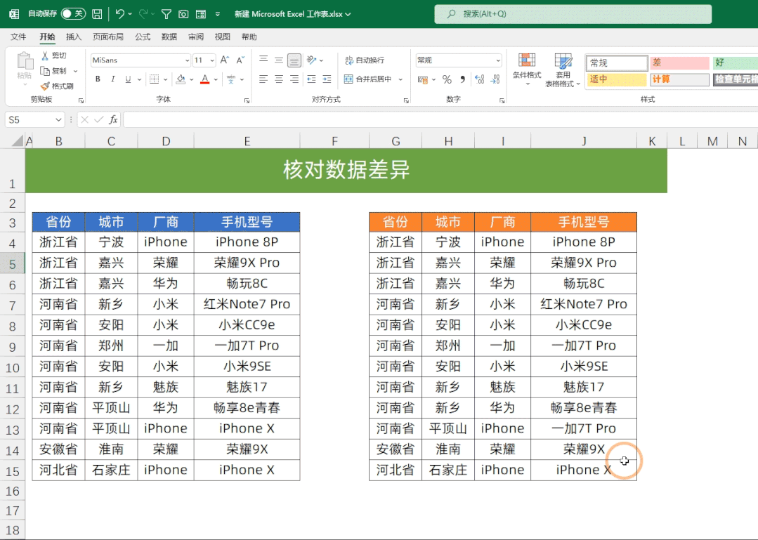Click the borders icon
Screen dimensions: 758x540
[155, 79]
